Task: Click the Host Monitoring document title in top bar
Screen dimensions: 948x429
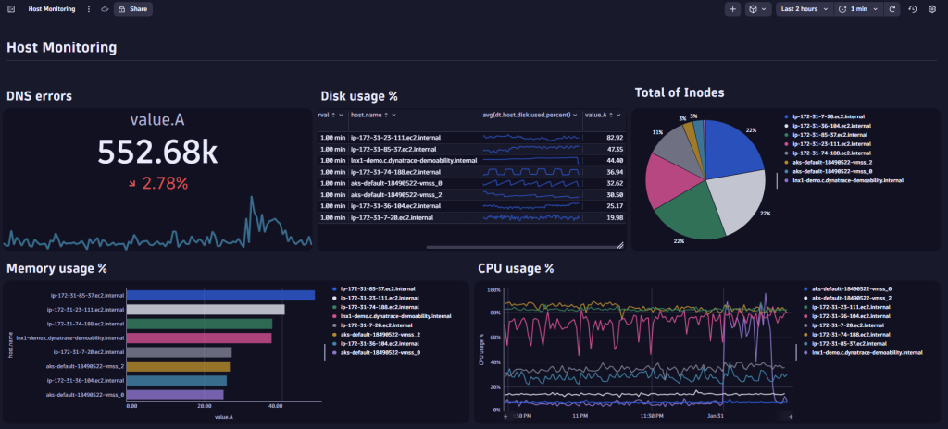Action: pos(52,9)
